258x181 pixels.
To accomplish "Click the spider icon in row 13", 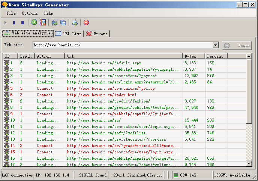I will coord(7,139).
